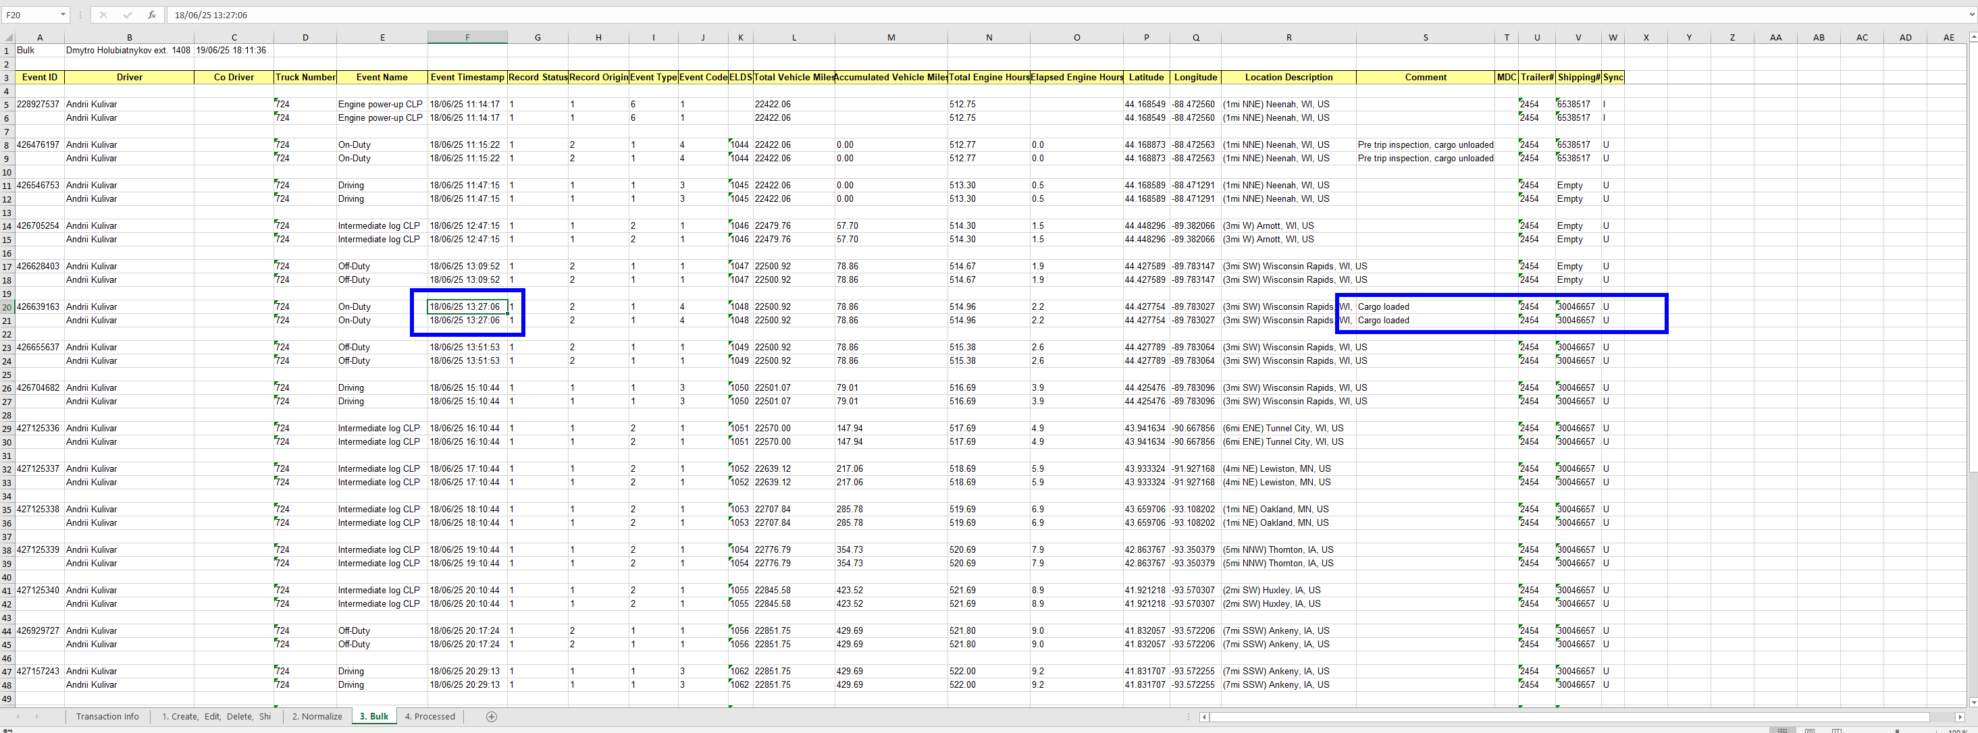The height and width of the screenshot is (733, 1978).
Task: Switch to Page Layout view icon
Action: (x=1810, y=730)
